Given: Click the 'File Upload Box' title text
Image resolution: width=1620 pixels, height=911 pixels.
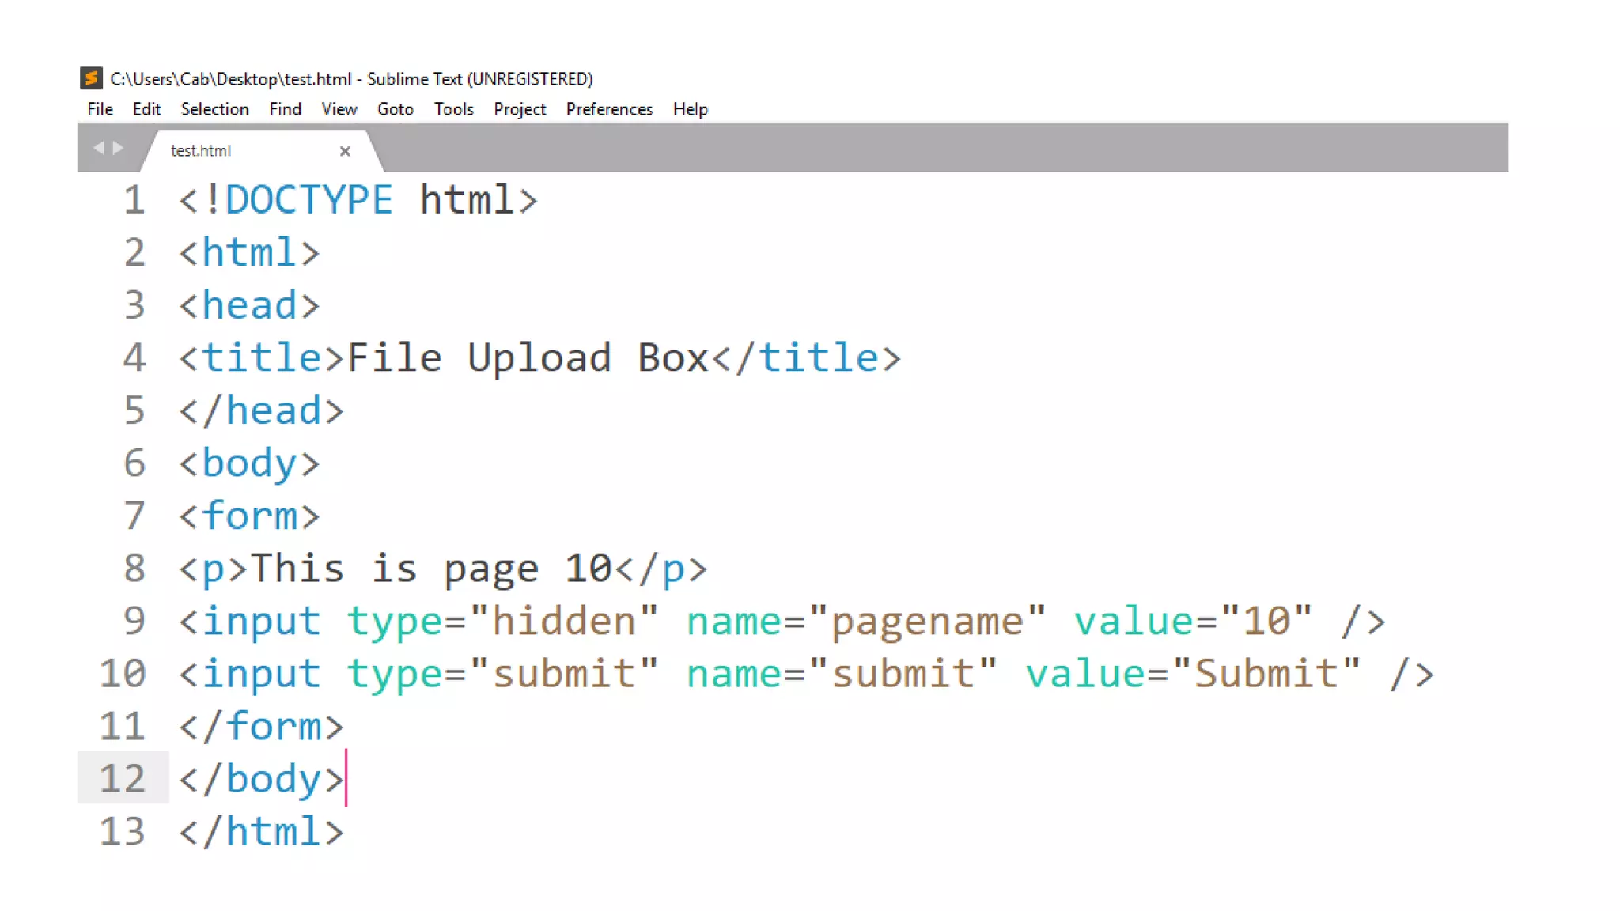Looking at the screenshot, I should 528,357.
